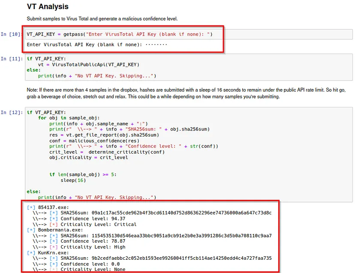Select the In [10] cell prompt

11,34
